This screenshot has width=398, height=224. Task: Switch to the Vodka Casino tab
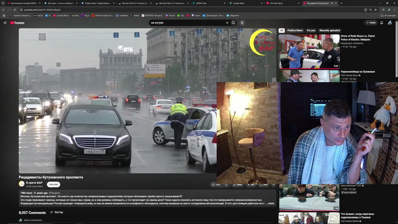(97, 3)
